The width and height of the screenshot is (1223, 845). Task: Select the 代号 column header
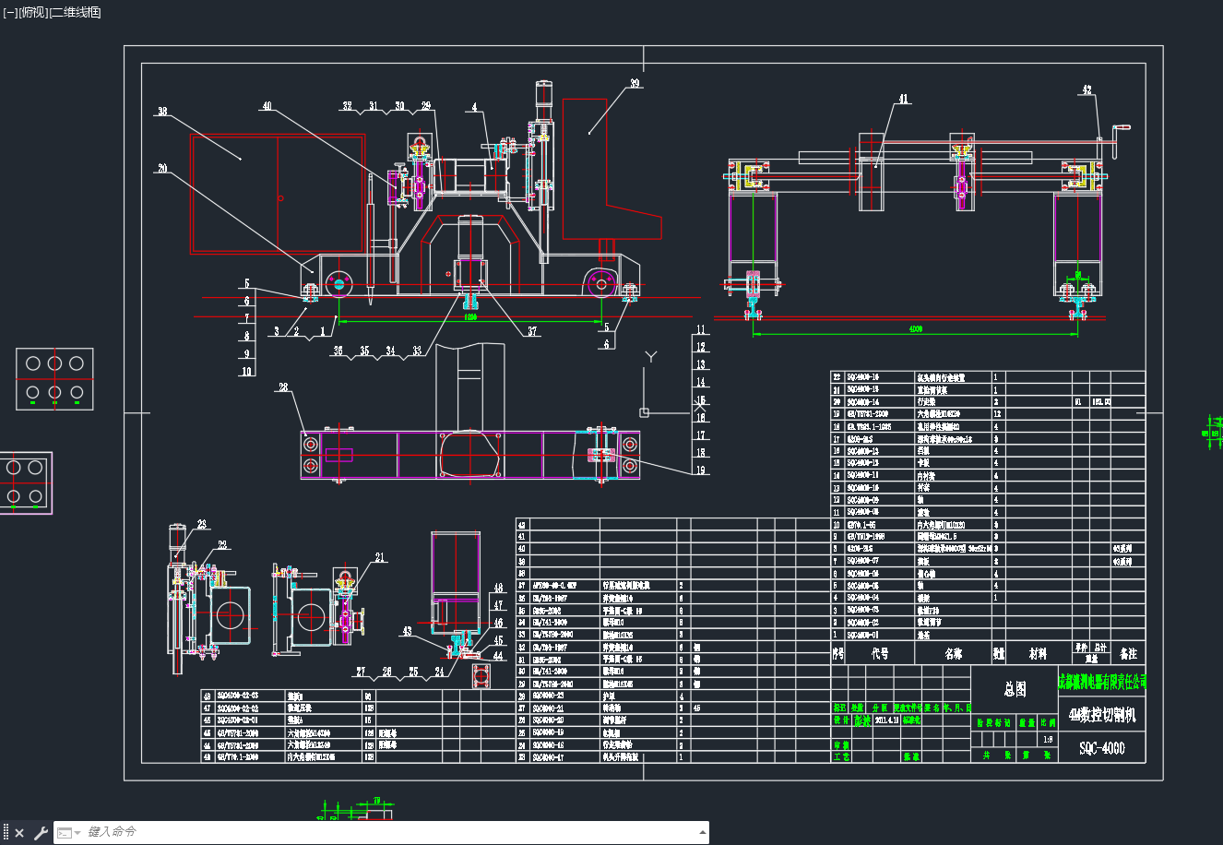(x=880, y=653)
